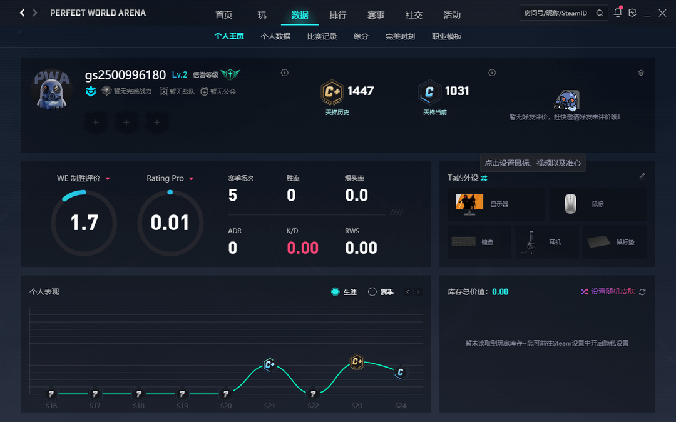Click the settings hexagon beside profile info
Image resolution: width=676 pixels, height=422 pixels.
click(285, 73)
